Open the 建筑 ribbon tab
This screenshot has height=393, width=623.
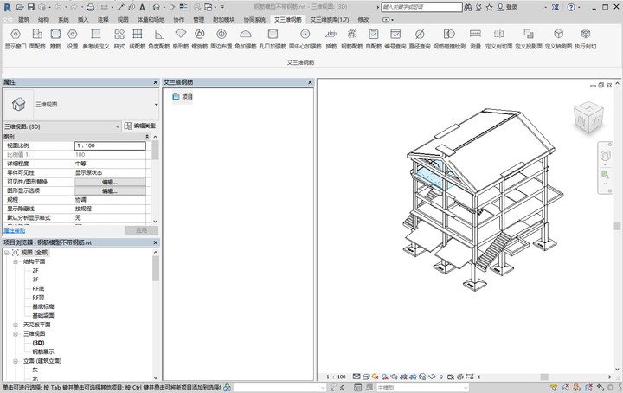(24, 19)
